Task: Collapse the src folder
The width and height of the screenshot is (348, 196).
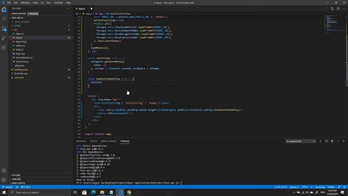Action: point(16,30)
